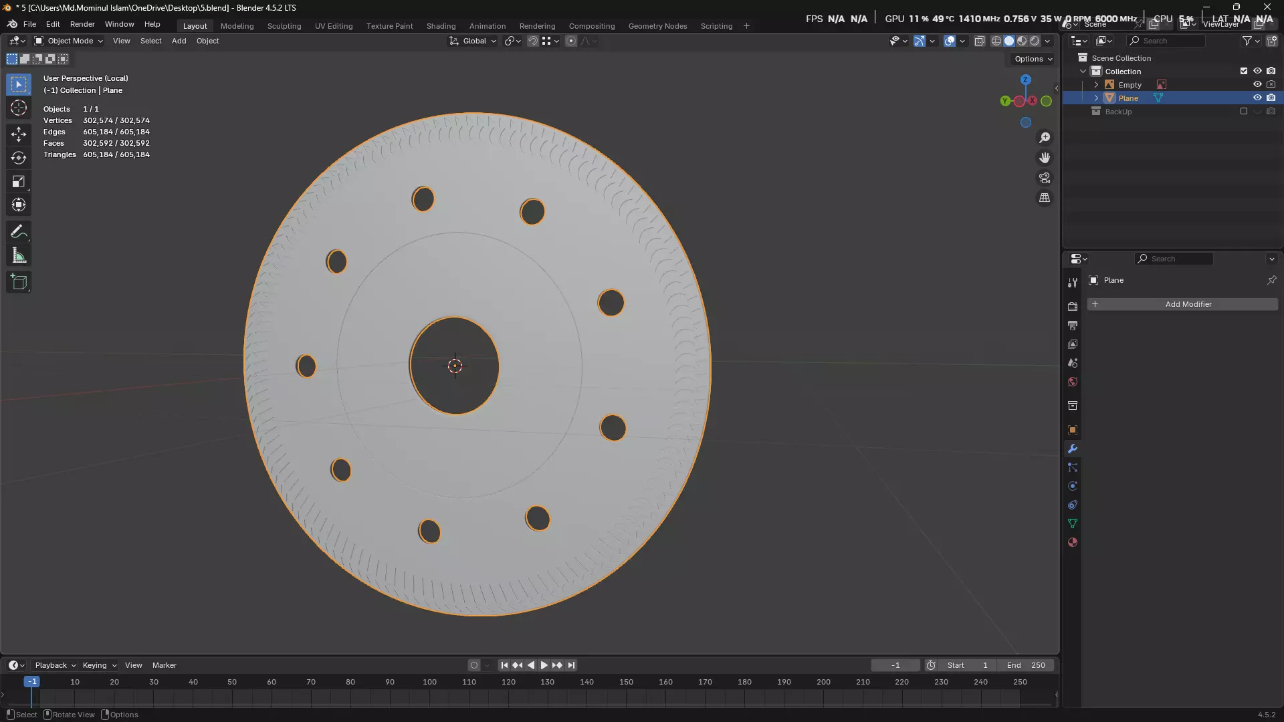Open the viewport Options dropdown

(x=1033, y=59)
